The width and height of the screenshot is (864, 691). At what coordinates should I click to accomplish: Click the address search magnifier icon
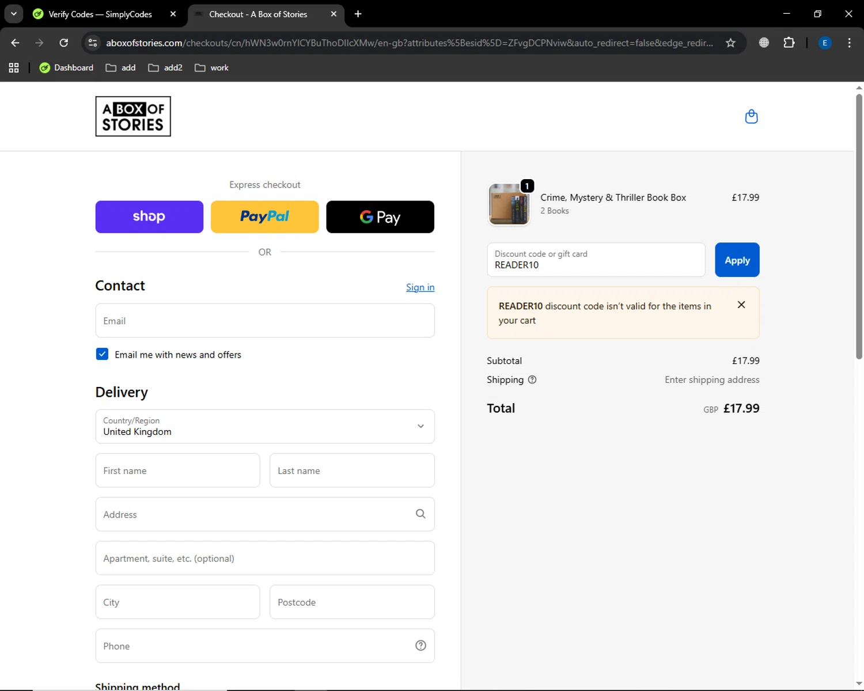(420, 514)
